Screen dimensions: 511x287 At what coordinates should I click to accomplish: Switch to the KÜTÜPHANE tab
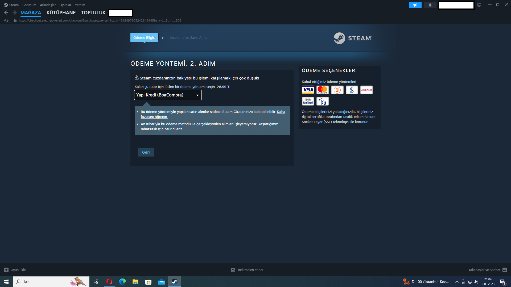[61, 13]
